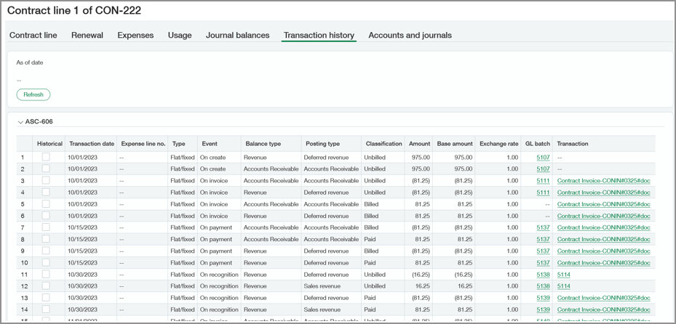Open Contract Invoice link in row 3
Viewport: 676px width, 324px height.
[603, 181]
